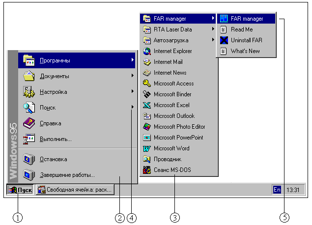Click the What's New document icon
Screen dimensions: 312x225
coord(224,51)
